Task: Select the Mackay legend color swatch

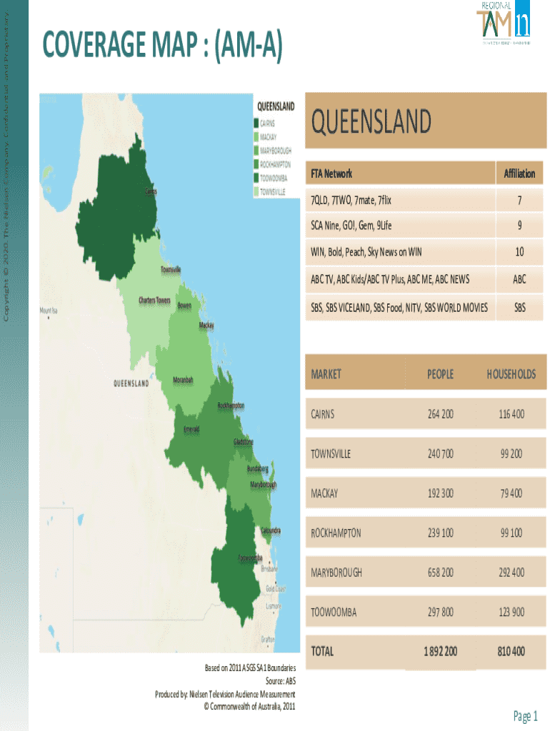Action: (x=254, y=136)
